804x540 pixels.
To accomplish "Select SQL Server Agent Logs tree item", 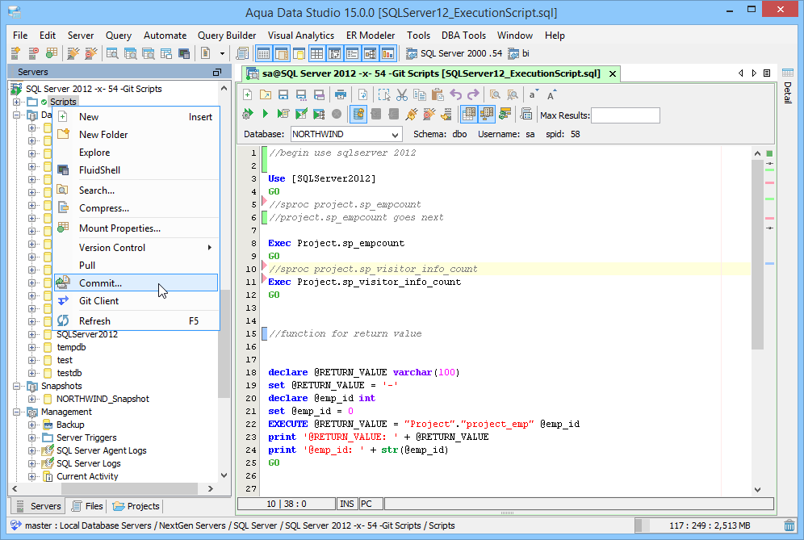I will pyautogui.click(x=102, y=450).
